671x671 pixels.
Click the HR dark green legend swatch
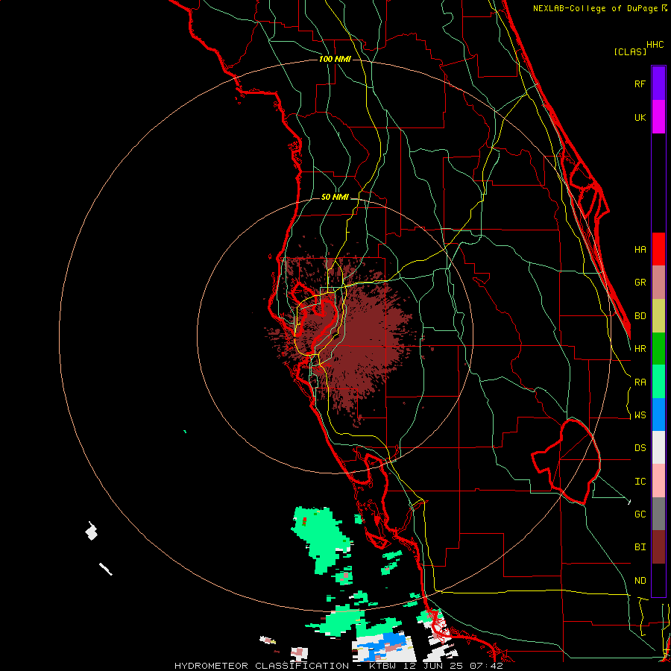coord(658,349)
